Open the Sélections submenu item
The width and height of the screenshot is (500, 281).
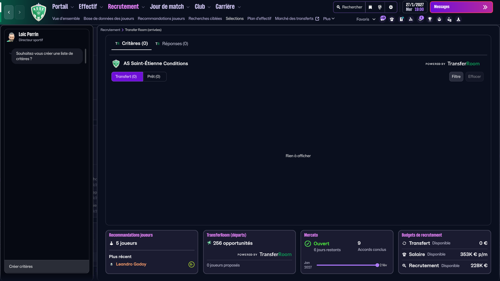[x=234, y=18]
